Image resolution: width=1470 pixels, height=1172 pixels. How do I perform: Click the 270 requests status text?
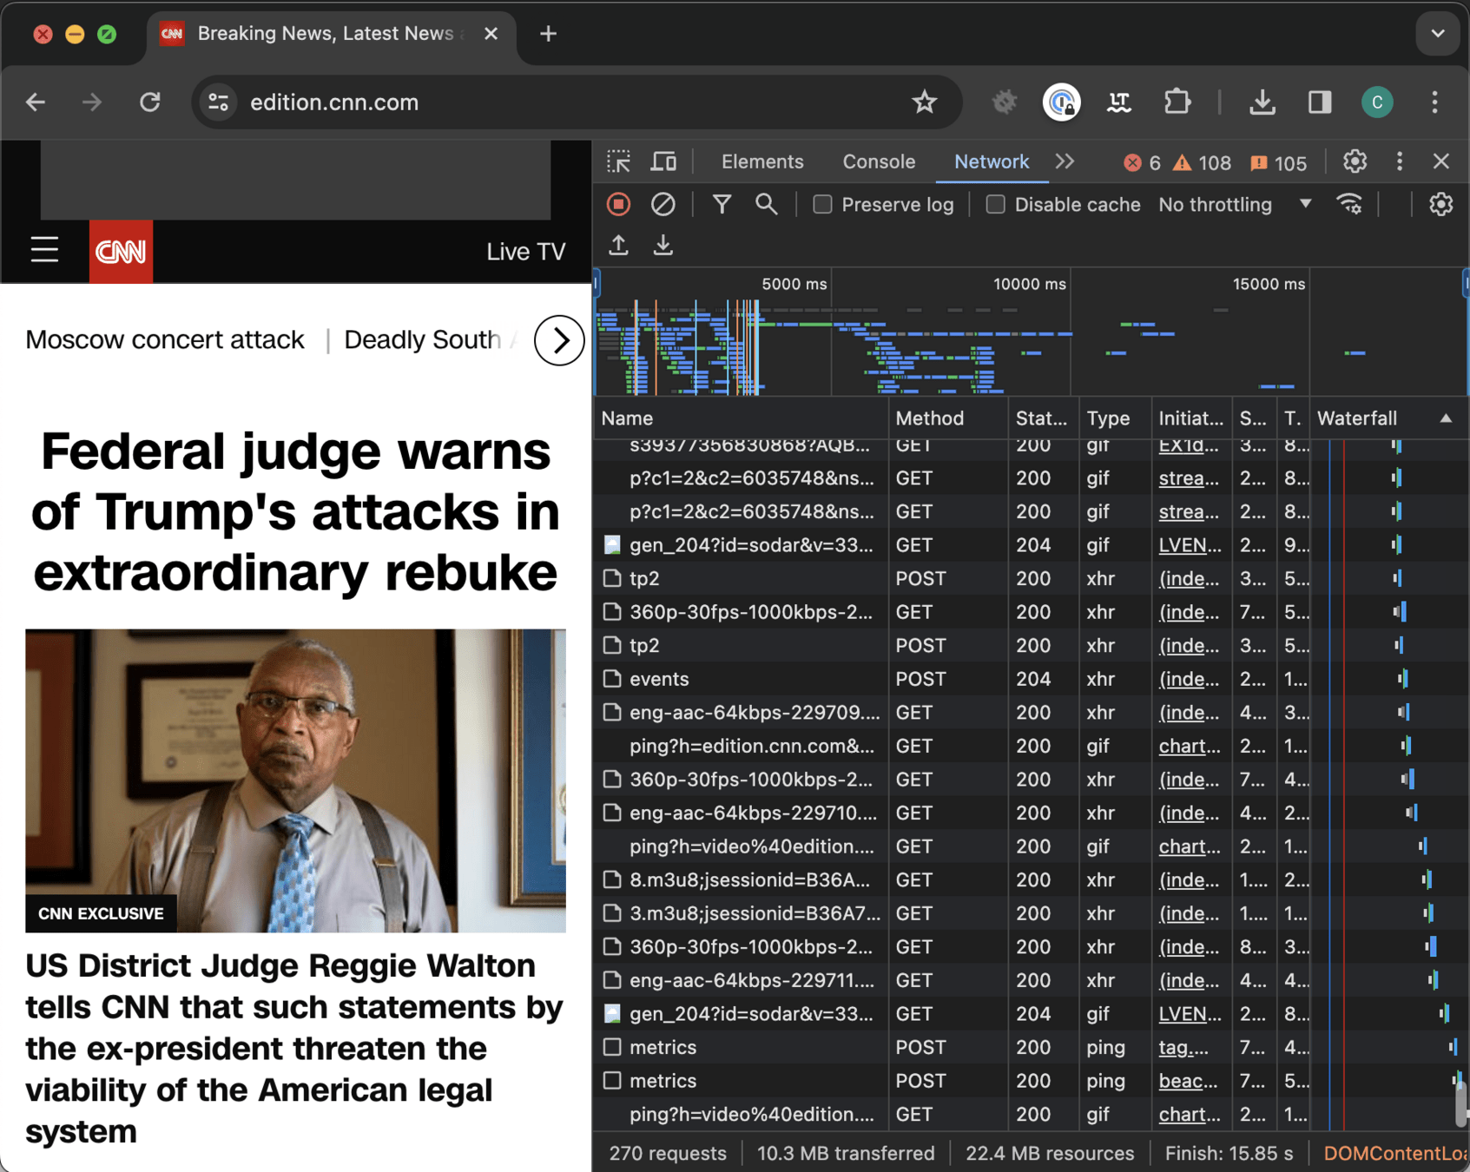pos(668,1153)
